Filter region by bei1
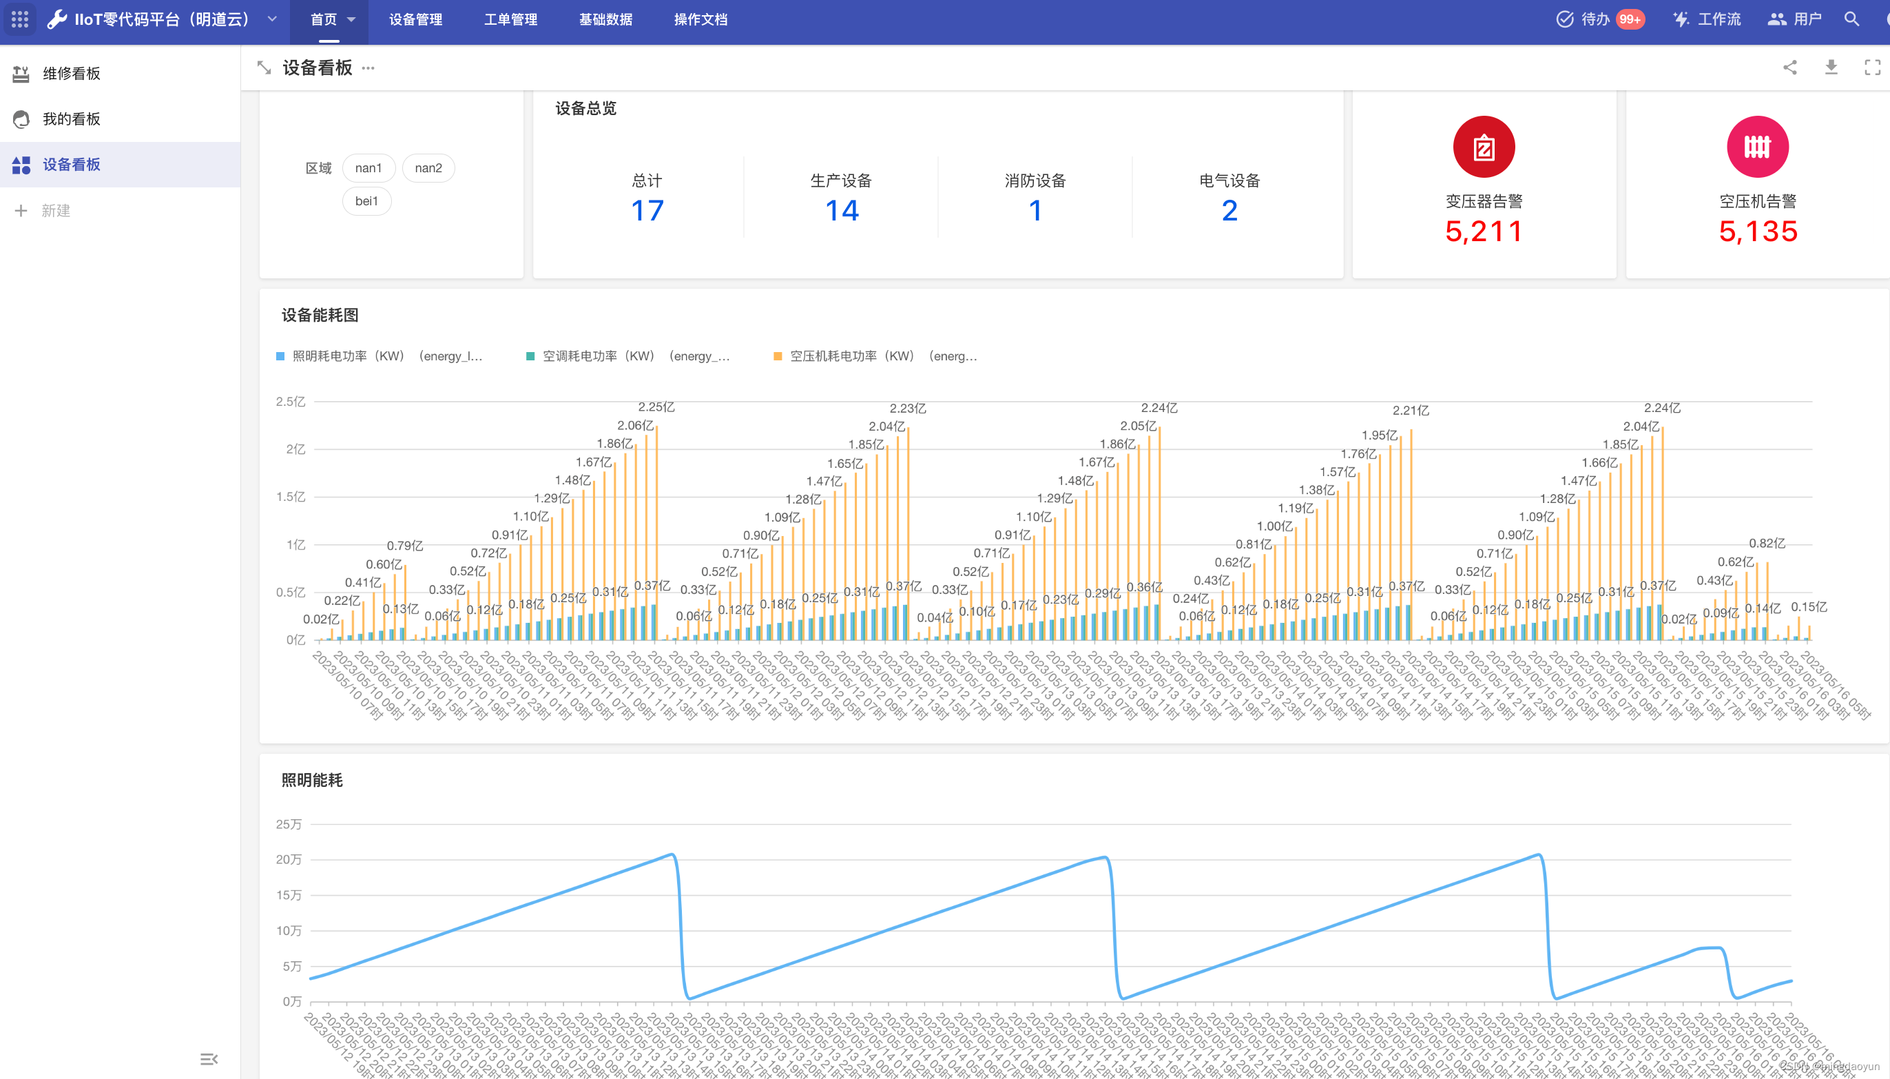Screen dimensions: 1890x1079 pos(366,201)
